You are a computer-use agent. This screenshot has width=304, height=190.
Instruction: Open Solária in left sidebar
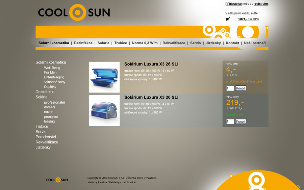[x=41, y=97]
